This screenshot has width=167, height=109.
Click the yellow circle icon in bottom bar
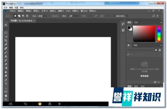[x=40, y=104]
